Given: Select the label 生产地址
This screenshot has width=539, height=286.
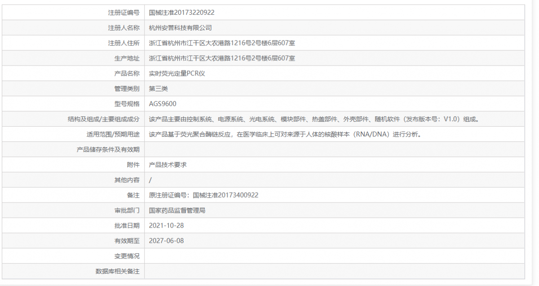Looking at the screenshot, I should [127, 58].
